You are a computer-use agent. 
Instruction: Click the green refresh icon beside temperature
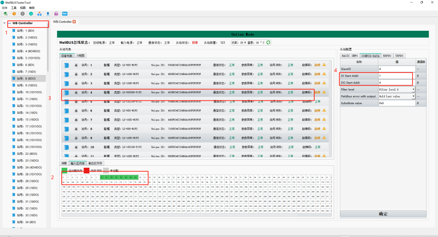coord(268,43)
